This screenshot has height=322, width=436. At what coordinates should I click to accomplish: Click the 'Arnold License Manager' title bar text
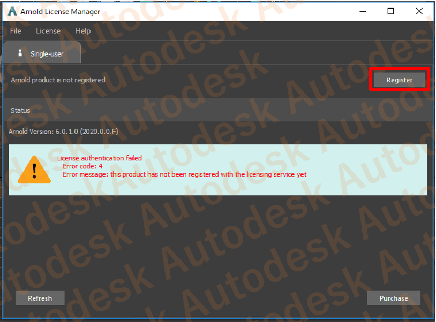coord(61,12)
